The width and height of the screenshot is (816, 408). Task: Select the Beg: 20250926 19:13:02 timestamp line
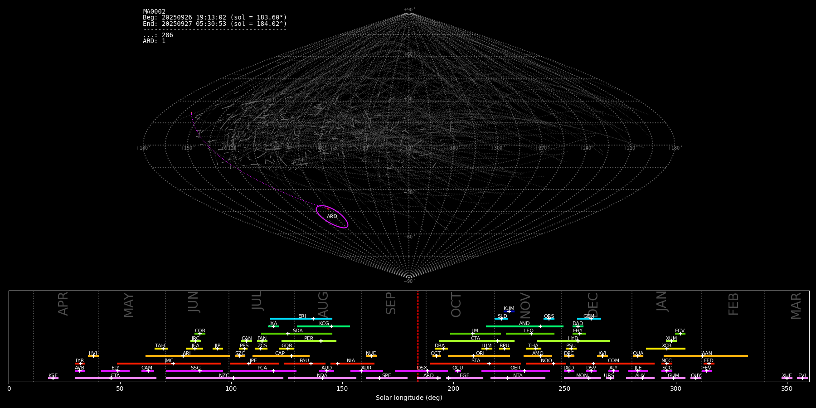(x=215, y=18)
